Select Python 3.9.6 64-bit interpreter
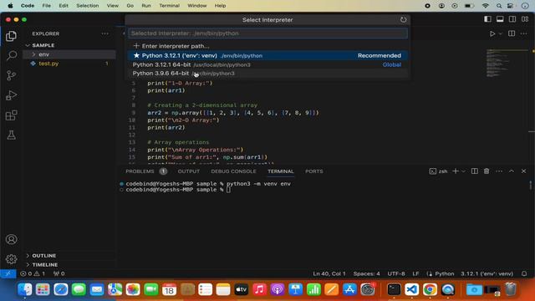The image size is (535, 301). click(267, 74)
